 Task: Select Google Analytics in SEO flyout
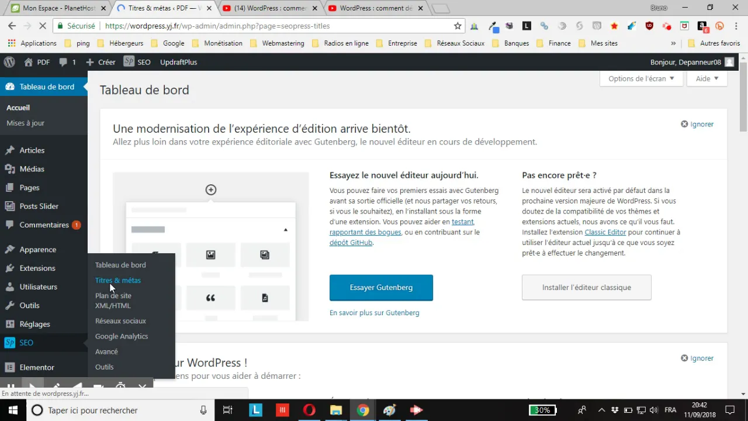122,336
